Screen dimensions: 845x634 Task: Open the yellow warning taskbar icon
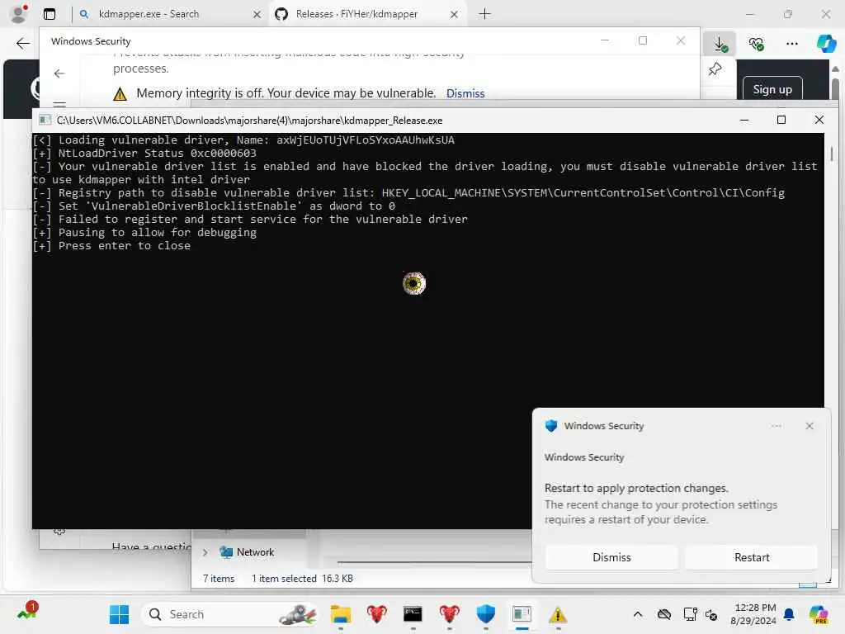pyautogui.click(x=558, y=614)
